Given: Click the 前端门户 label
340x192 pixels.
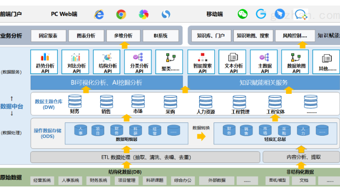Looking at the screenshot, I should pos(11,14).
